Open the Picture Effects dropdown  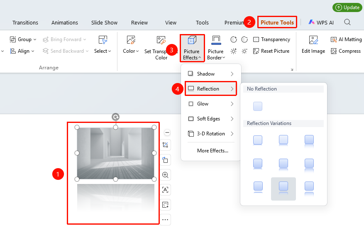[192, 48]
